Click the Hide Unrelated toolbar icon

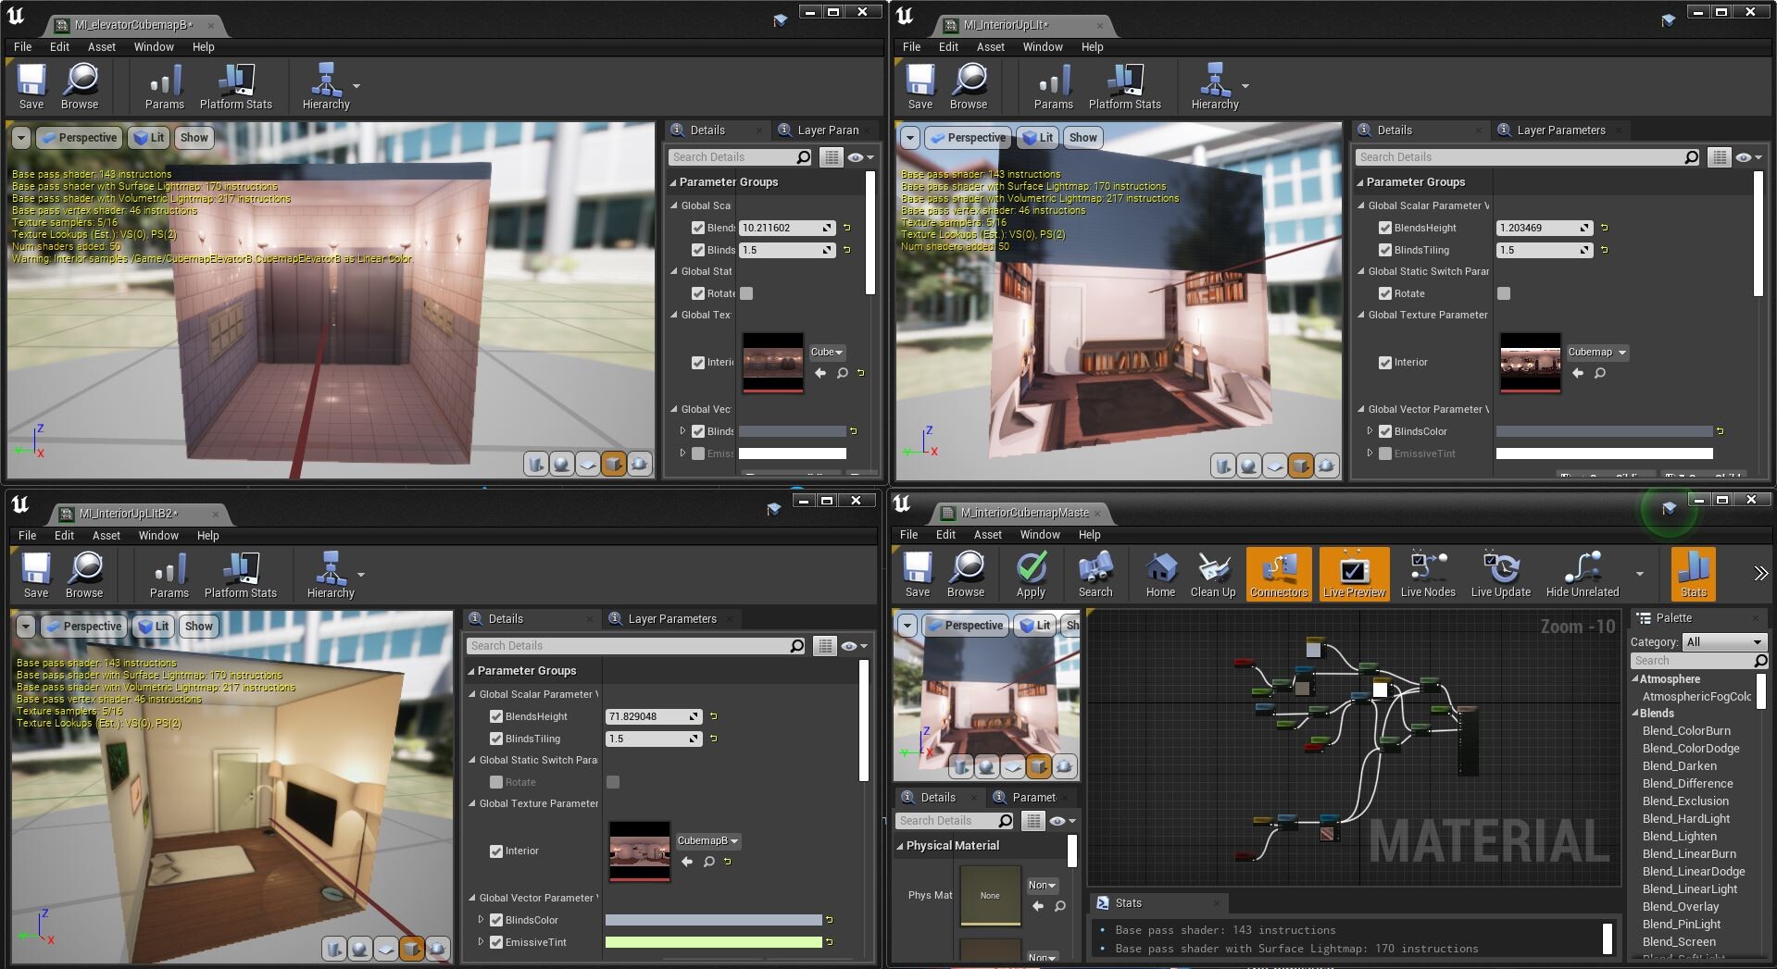pos(1582,574)
